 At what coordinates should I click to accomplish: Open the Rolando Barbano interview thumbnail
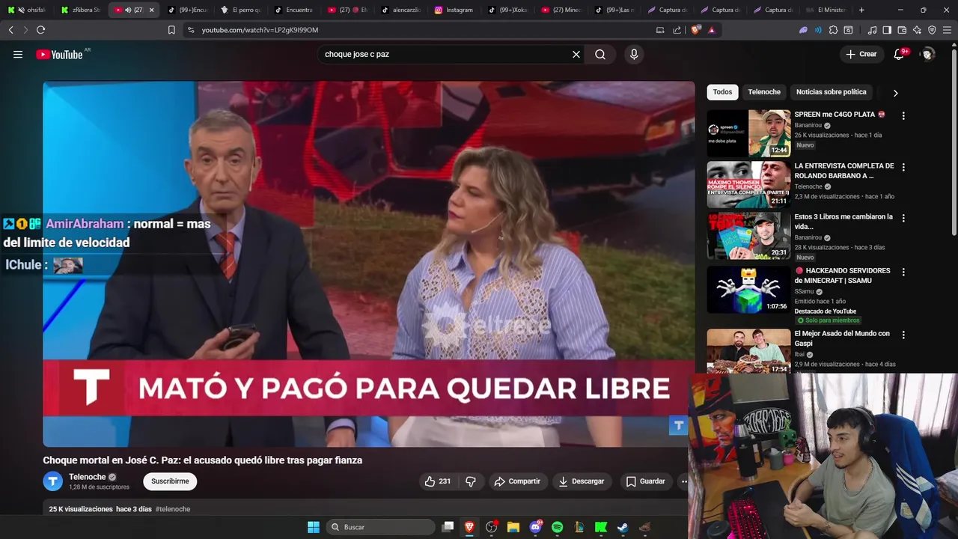(x=748, y=184)
